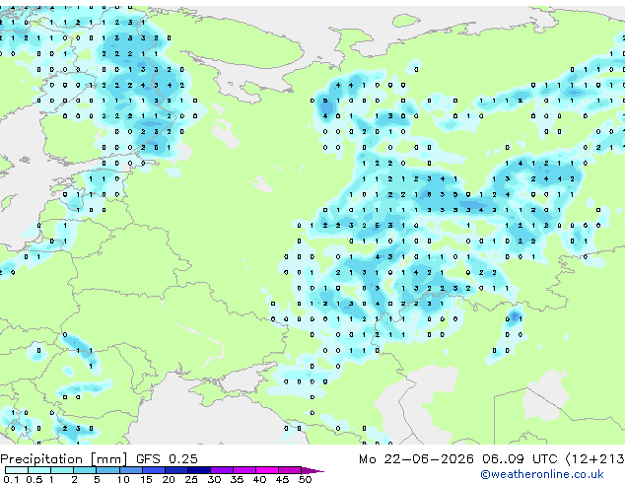Click the '25' legend value label
Image resolution: width=625 pixels, height=483 pixels.
pyautogui.click(x=191, y=479)
